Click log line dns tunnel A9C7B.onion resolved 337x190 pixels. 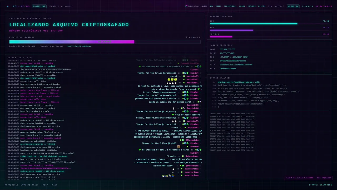click(31, 108)
